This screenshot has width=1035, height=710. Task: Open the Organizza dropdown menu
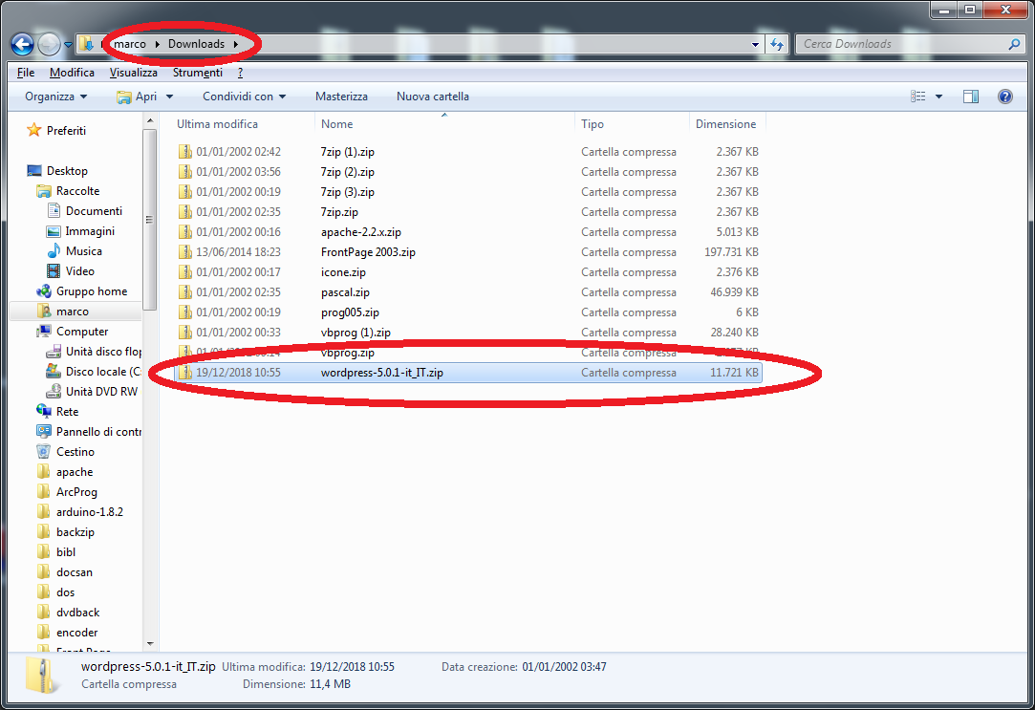(55, 97)
